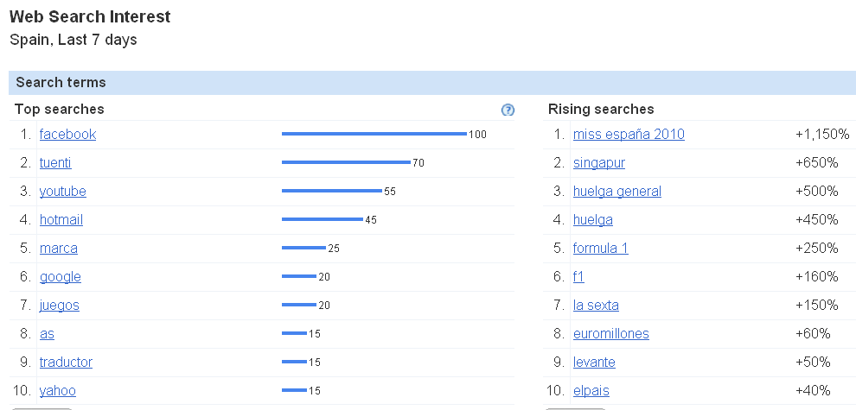Click the facebook interest bar showing 100
Image resolution: width=856 pixels, height=410 pixels.
pos(374,134)
